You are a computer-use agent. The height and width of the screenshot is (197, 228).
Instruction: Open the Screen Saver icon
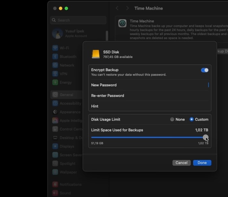click(55, 155)
